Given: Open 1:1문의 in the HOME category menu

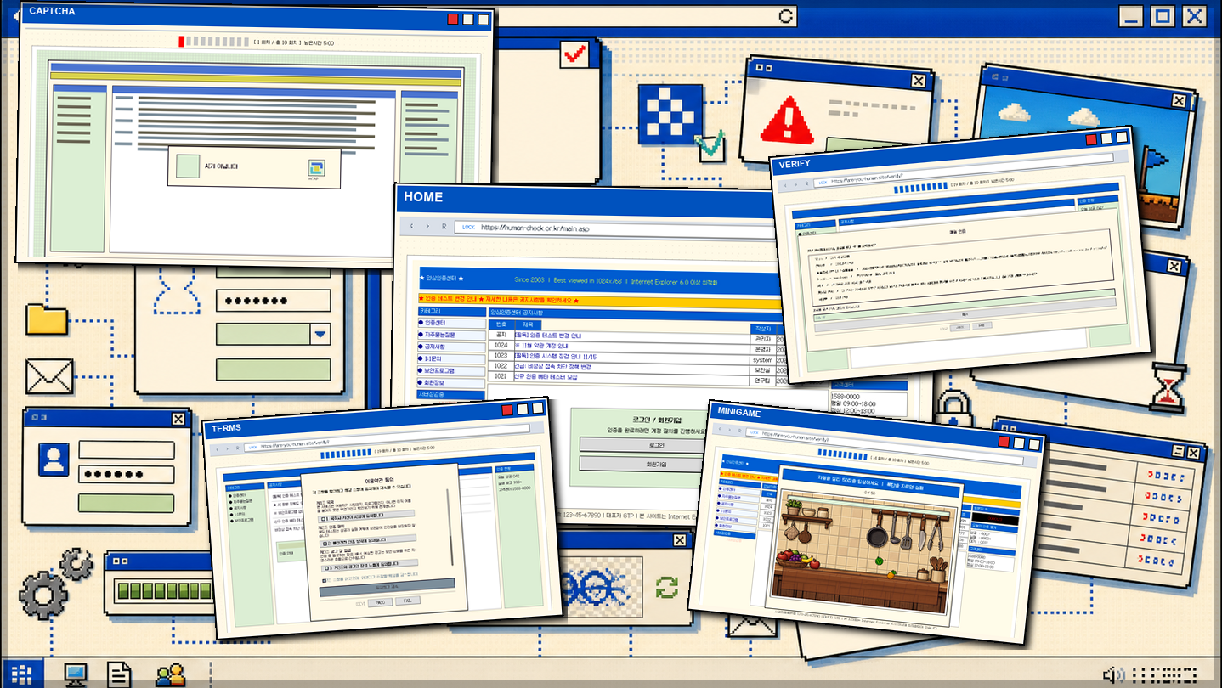Looking at the screenshot, I should [451, 358].
